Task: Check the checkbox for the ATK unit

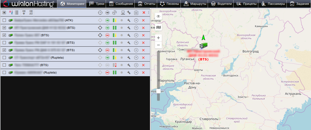Action: (4, 20)
